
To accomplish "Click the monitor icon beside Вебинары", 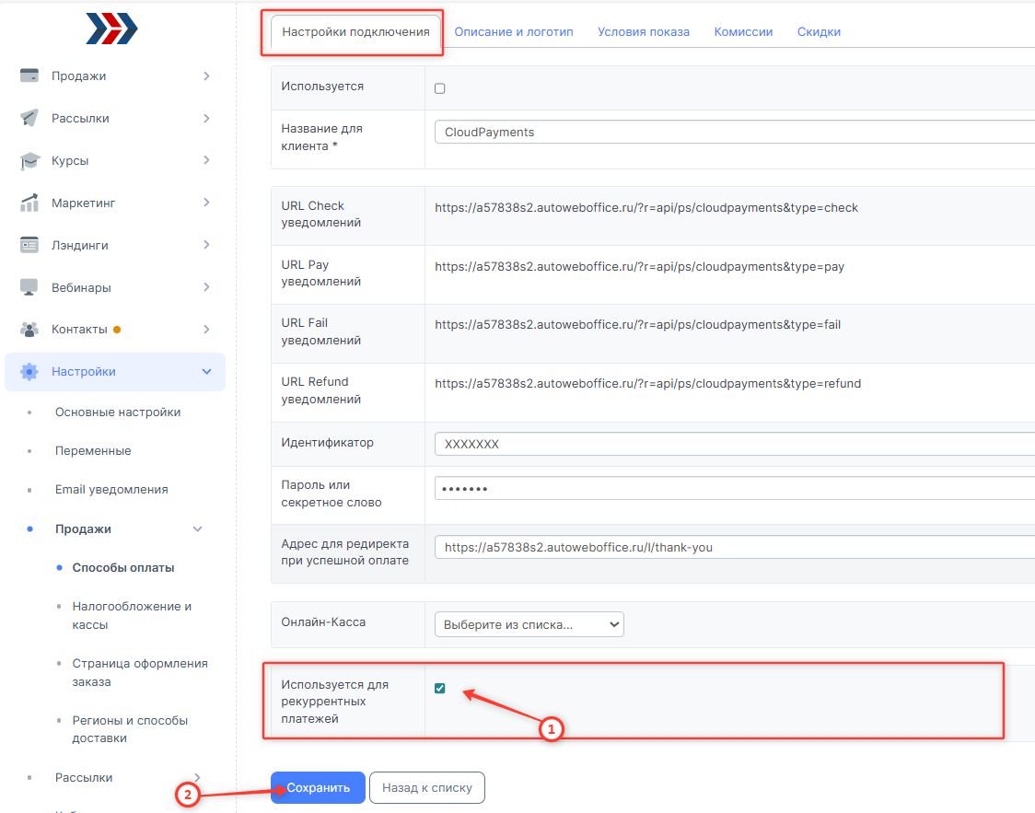I will click(x=29, y=287).
